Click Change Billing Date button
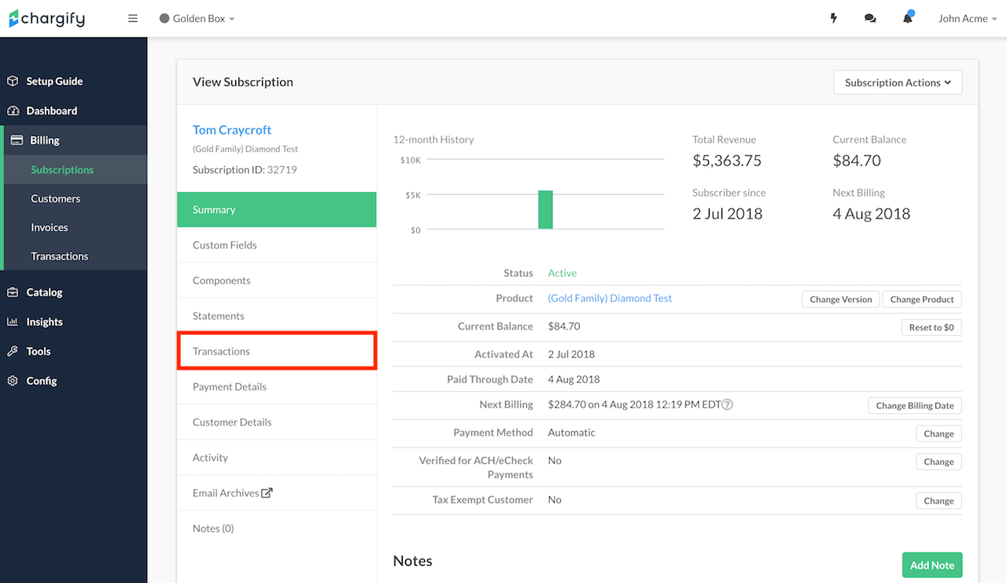 pyautogui.click(x=915, y=406)
